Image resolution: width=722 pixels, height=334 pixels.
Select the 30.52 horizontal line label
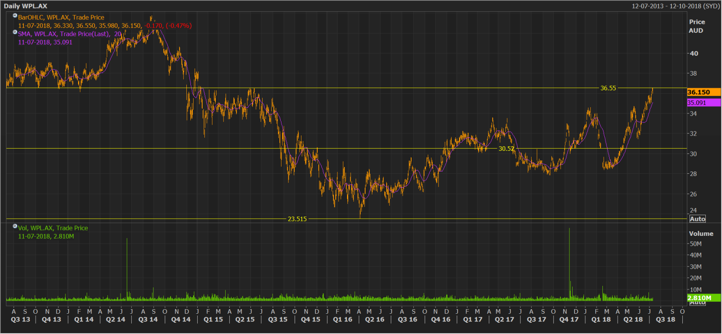coord(506,149)
